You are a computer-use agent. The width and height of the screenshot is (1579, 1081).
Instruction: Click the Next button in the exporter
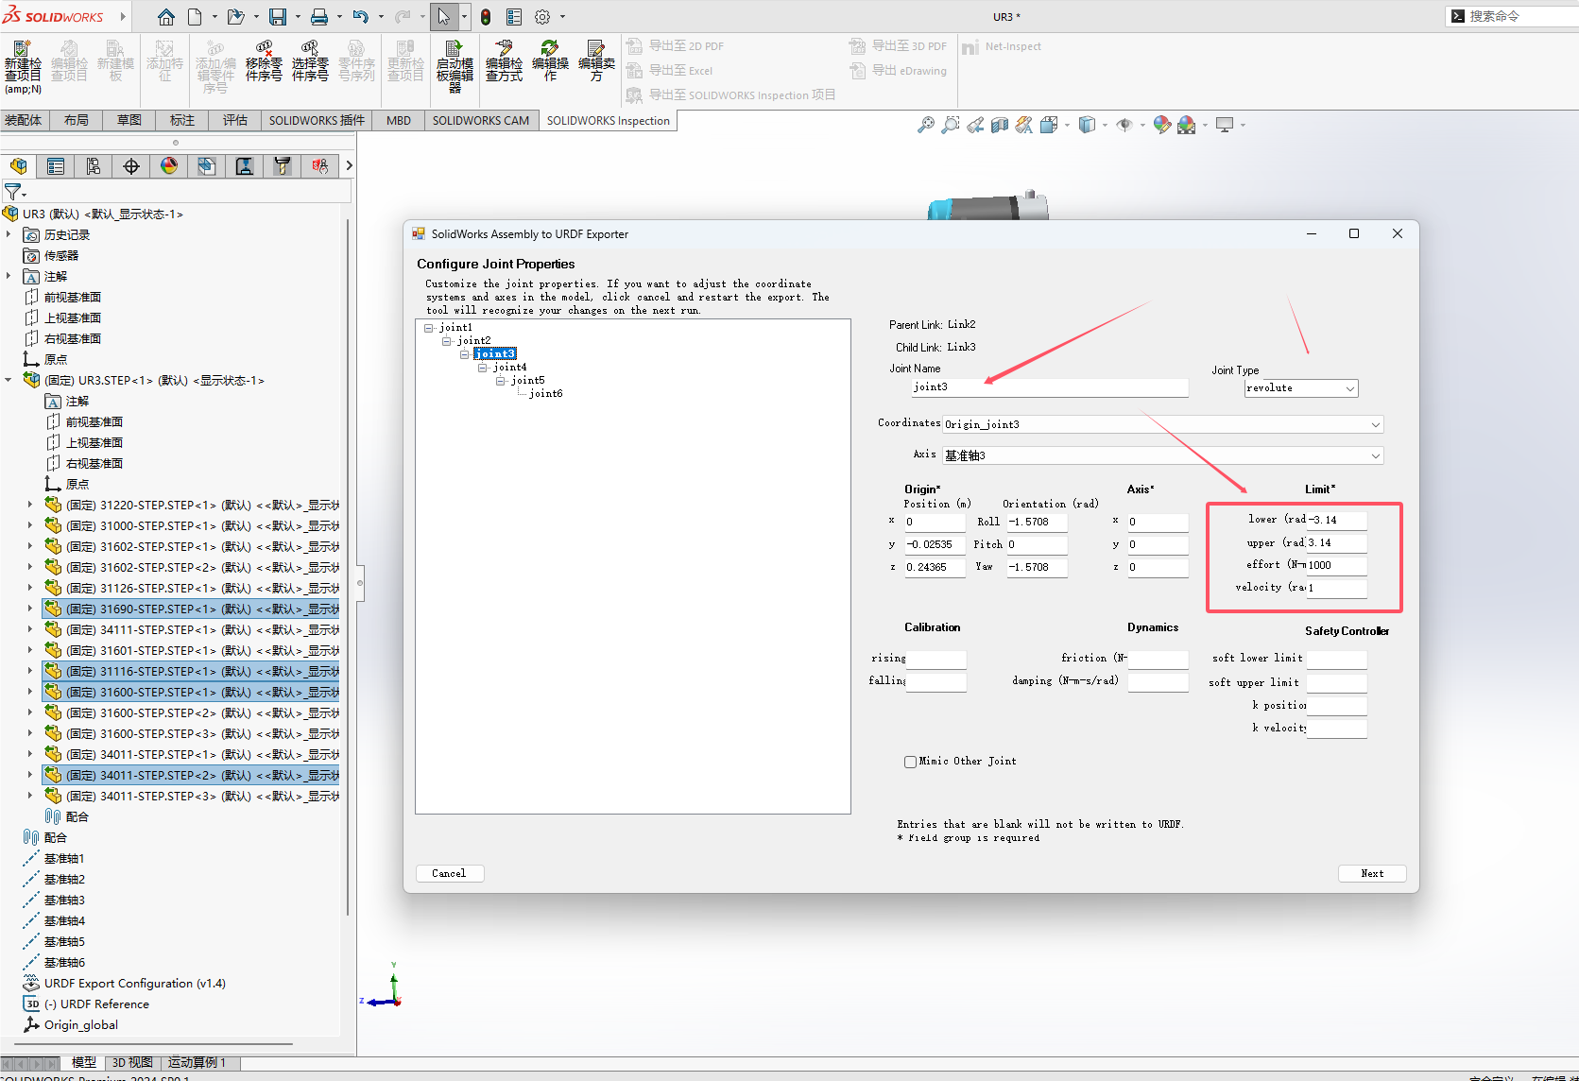(x=1371, y=873)
